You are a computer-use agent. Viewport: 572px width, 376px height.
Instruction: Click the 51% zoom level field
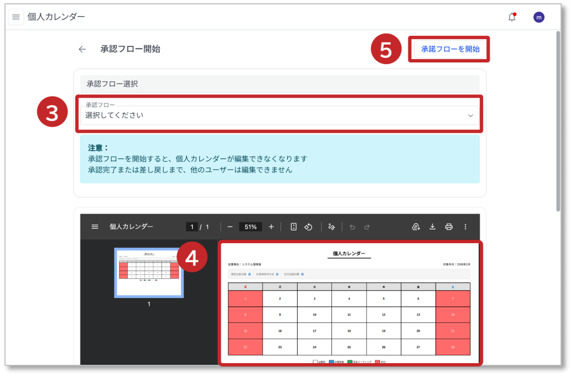[x=250, y=227]
